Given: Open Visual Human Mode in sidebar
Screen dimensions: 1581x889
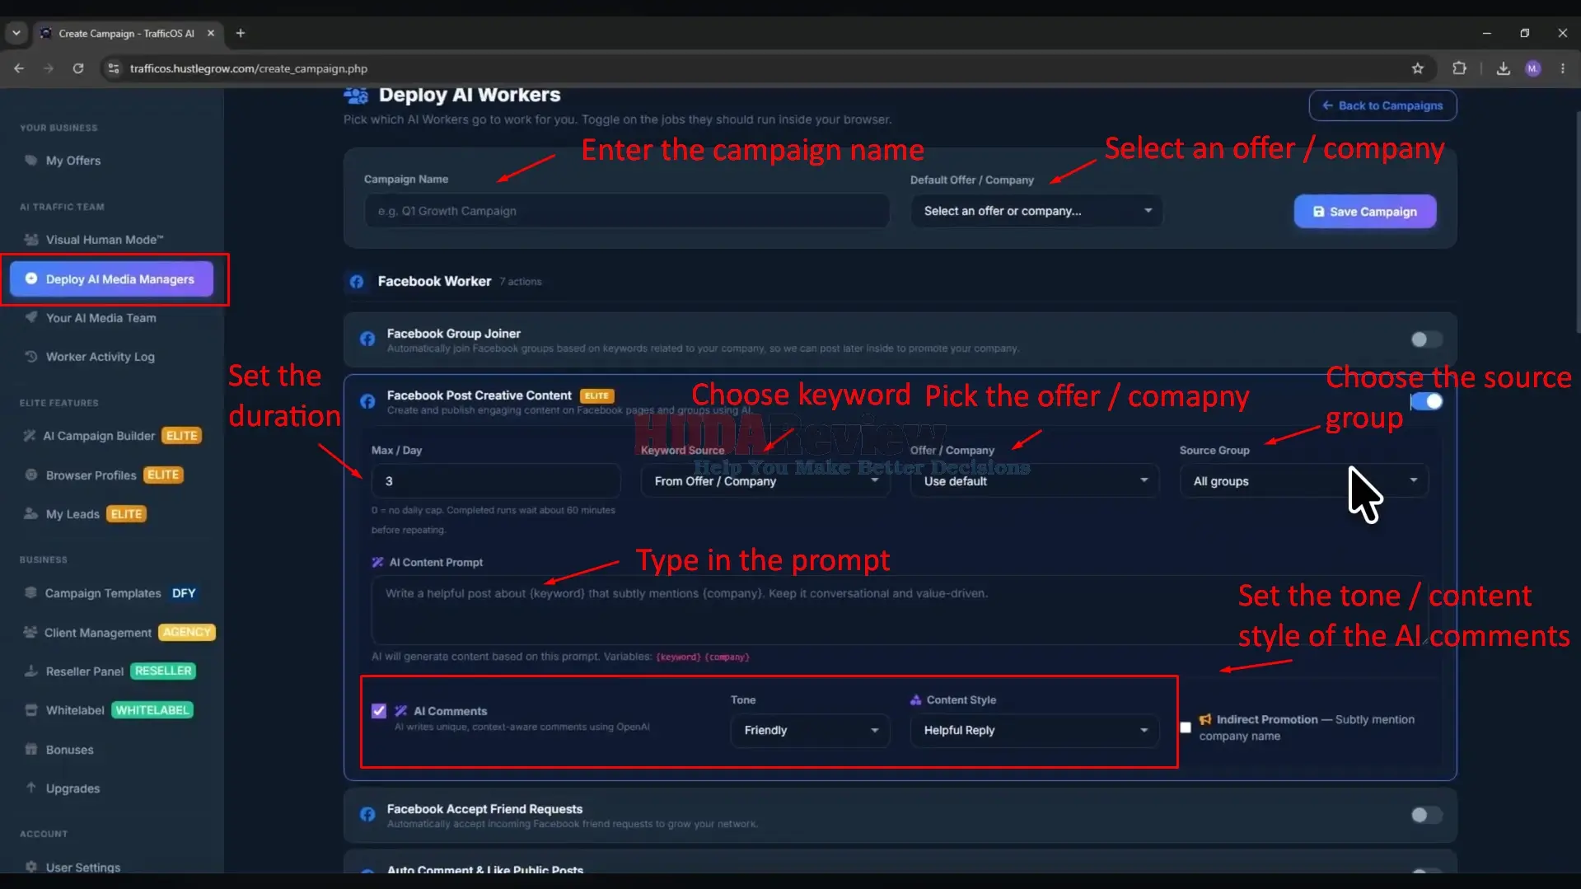Looking at the screenshot, I should coord(104,240).
